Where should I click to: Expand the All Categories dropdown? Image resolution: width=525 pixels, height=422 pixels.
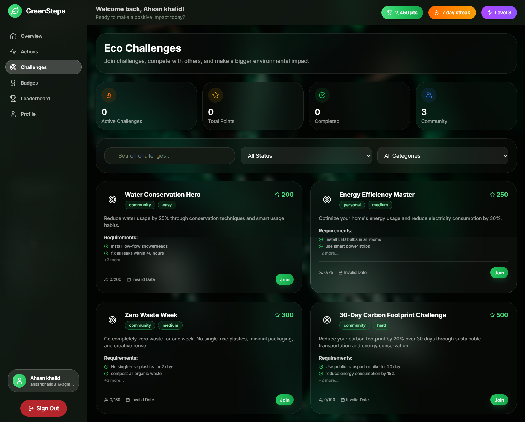[442, 156]
